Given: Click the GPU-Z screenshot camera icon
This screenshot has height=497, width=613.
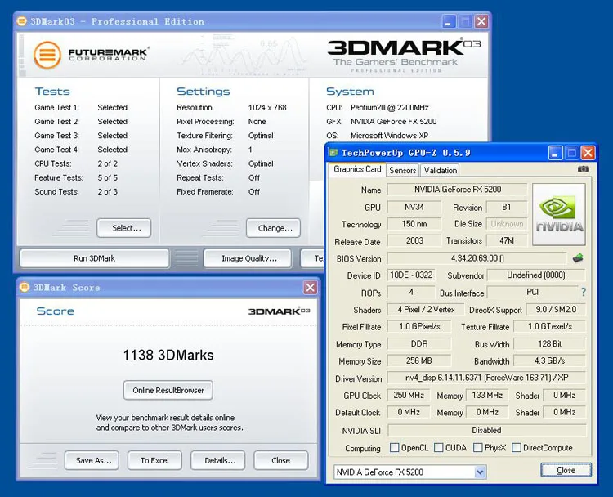Looking at the screenshot, I should pyautogui.click(x=584, y=169).
